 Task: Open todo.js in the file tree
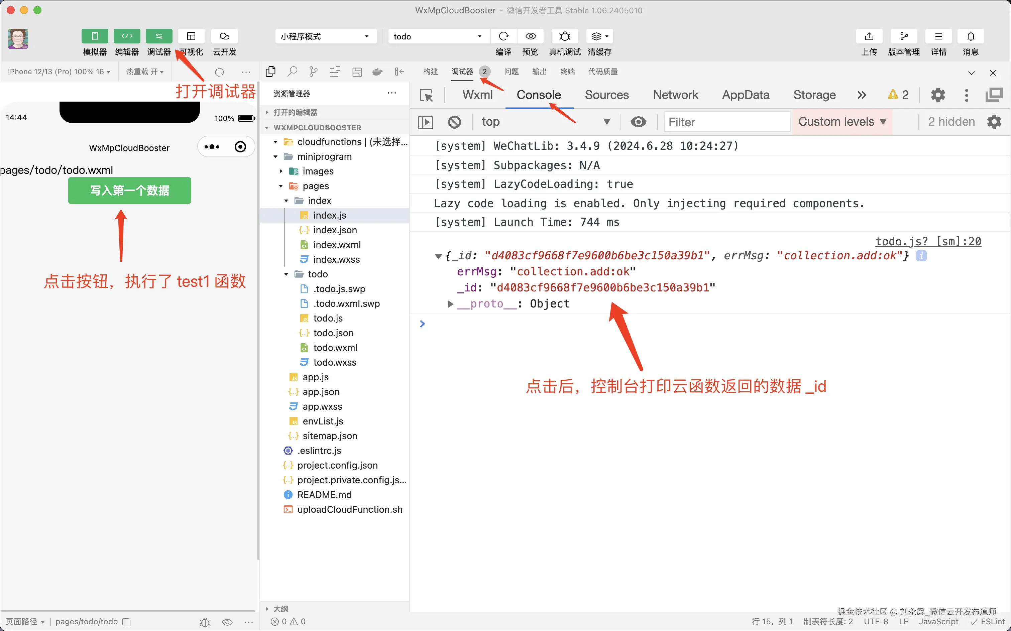coord(328,319)
